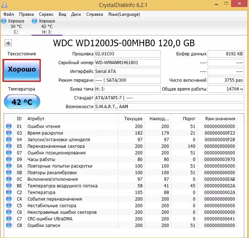Click the power-on count 3755 раз
Screen dimensions: 249x238
(x=226, y=80)
